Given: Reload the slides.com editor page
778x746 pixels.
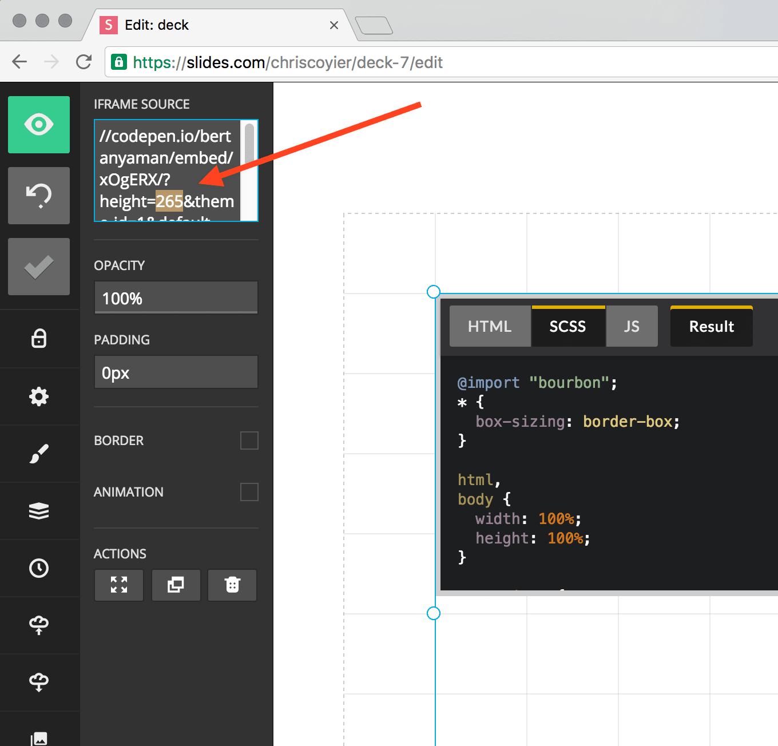Looking at the screenshot, I should point(84,62).
